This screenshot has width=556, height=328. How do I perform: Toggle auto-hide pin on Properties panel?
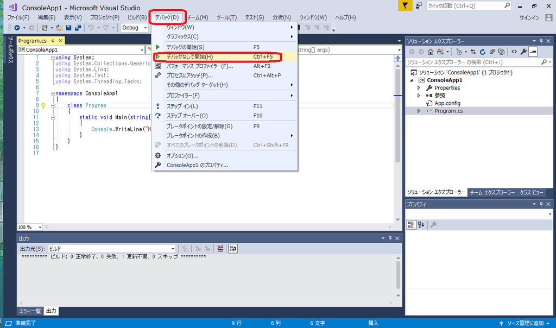tap(541, 204)
